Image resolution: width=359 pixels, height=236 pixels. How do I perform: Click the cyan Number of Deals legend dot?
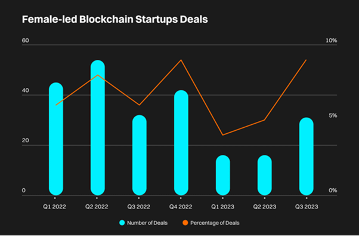coord(122,223)
